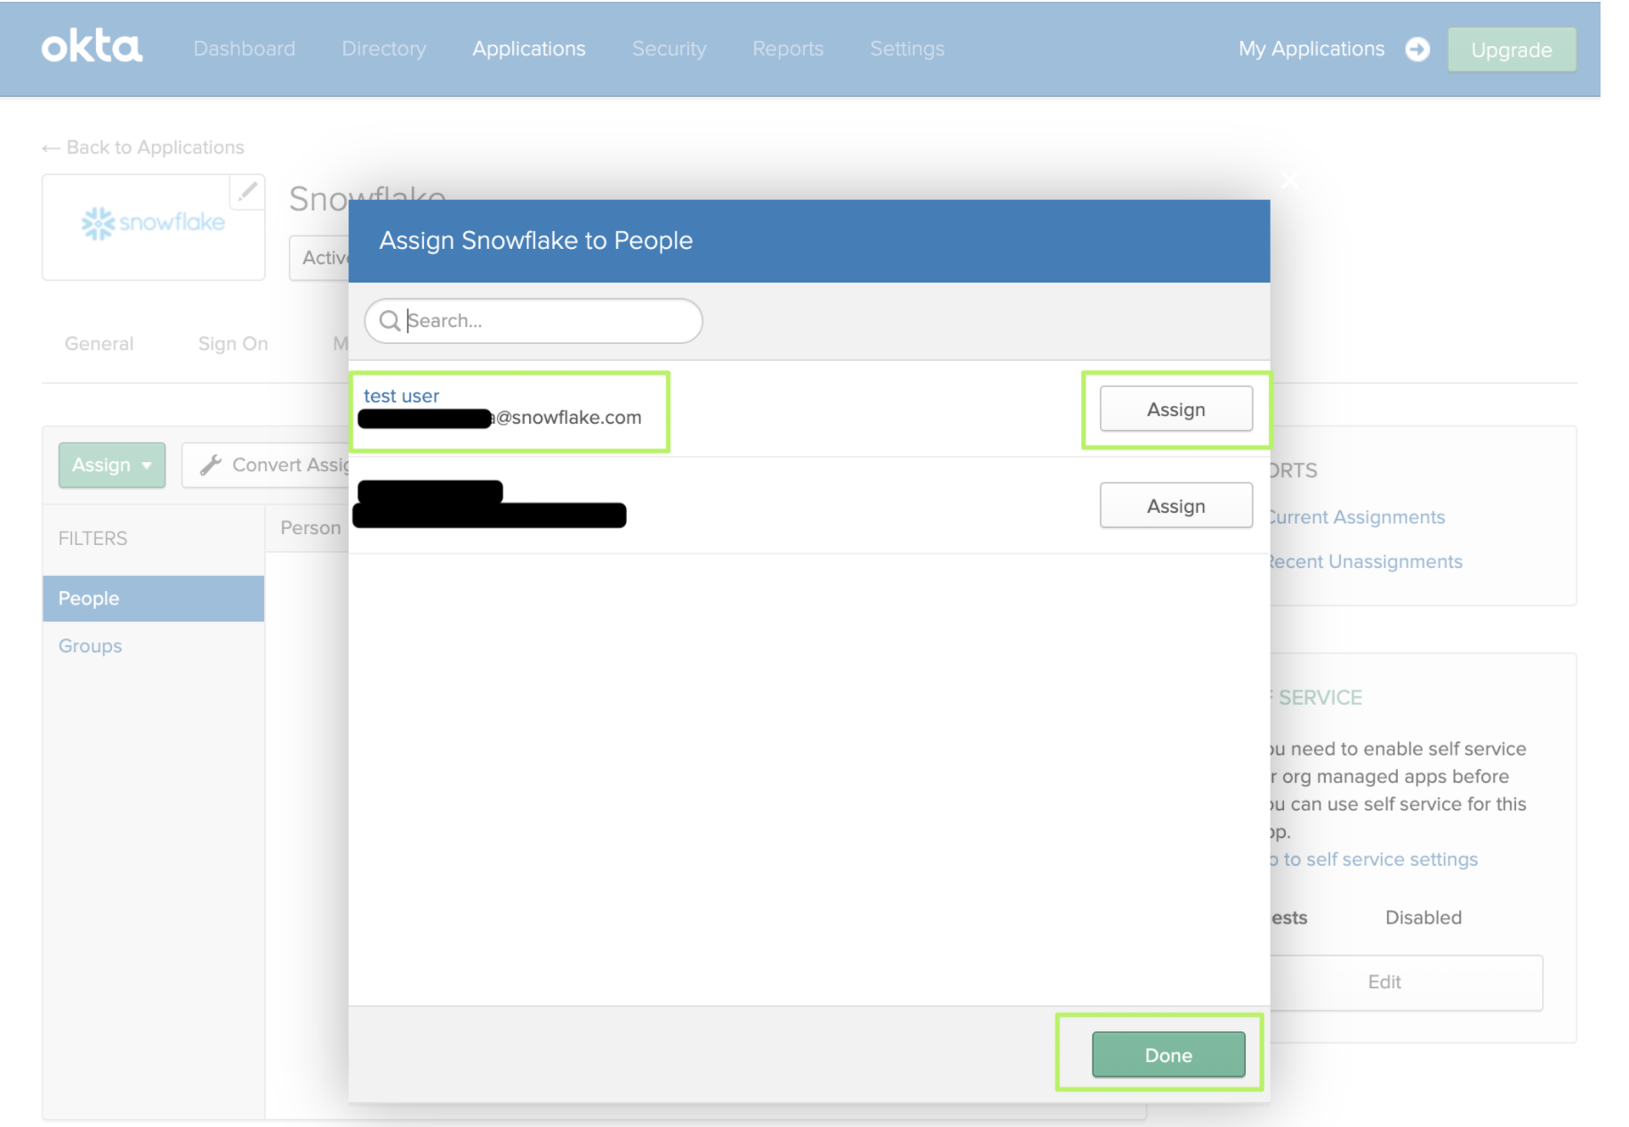This screenshot has height=1127, width=1629.
Task: Switch to the Sign On tab
Action: (x=232, y=344)
